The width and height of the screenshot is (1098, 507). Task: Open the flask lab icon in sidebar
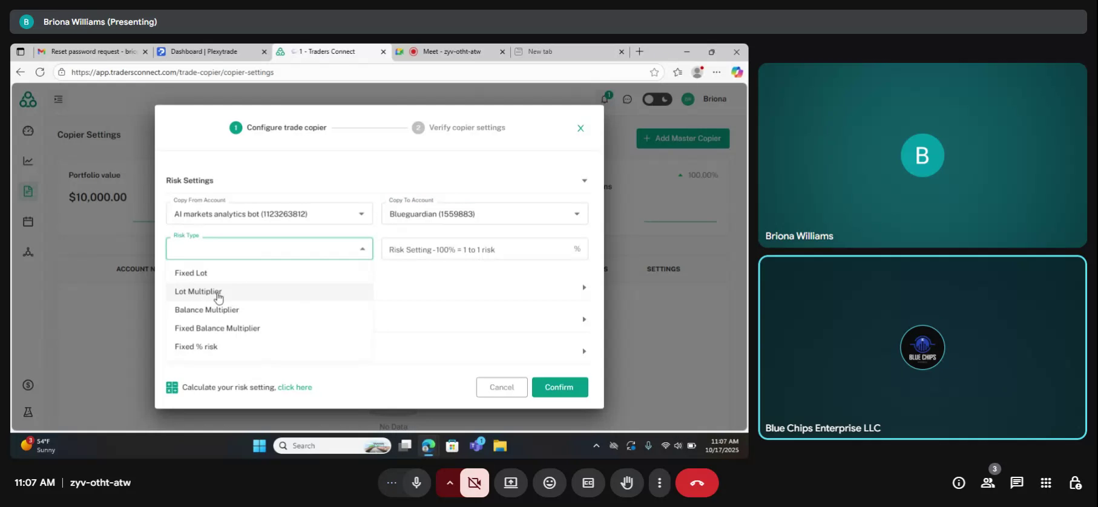[x=28, y=412]
